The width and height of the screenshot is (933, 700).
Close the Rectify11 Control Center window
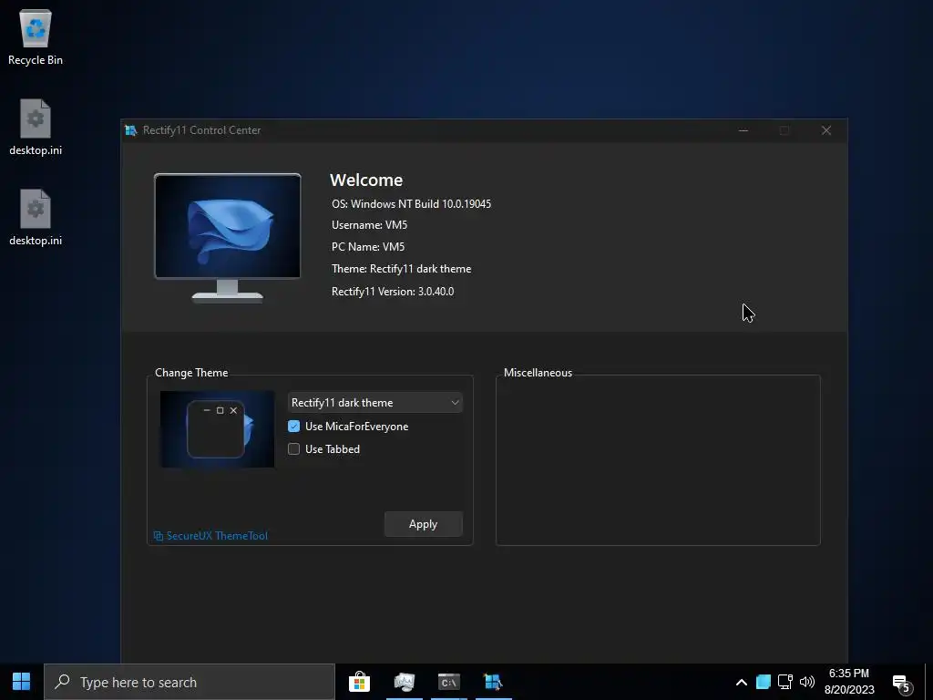tap(826, 130)
